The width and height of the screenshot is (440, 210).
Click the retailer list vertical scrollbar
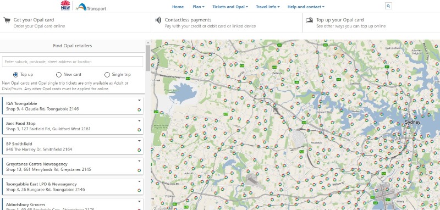click(x=148, y=58)
